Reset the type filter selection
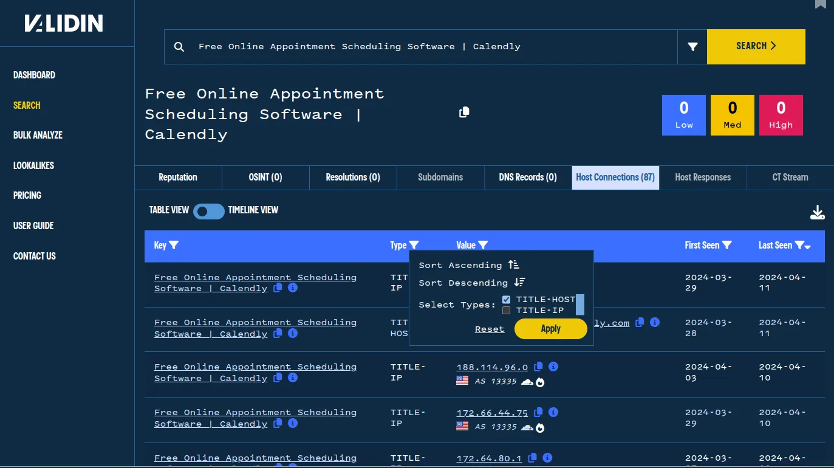Screen dimensions: 834x468 click(490, 329)
